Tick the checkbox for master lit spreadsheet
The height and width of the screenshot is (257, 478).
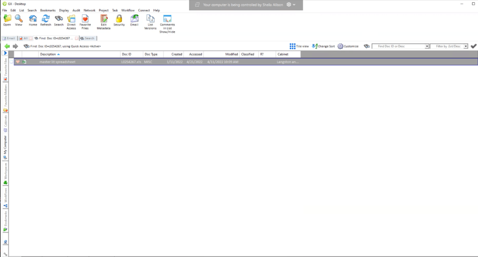(x=11, y=62)
